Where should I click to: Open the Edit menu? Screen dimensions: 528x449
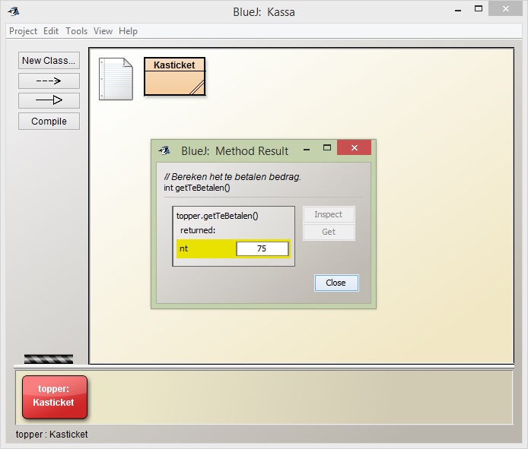(51, 31)
